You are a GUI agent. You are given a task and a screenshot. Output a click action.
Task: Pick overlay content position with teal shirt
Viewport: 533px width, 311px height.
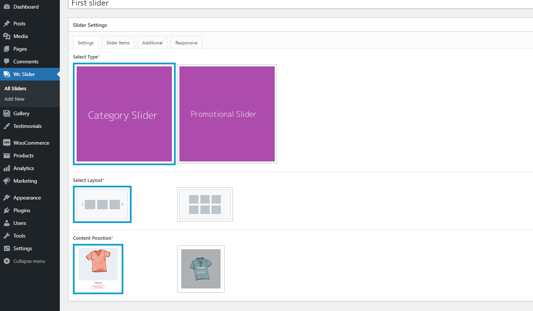201,269
